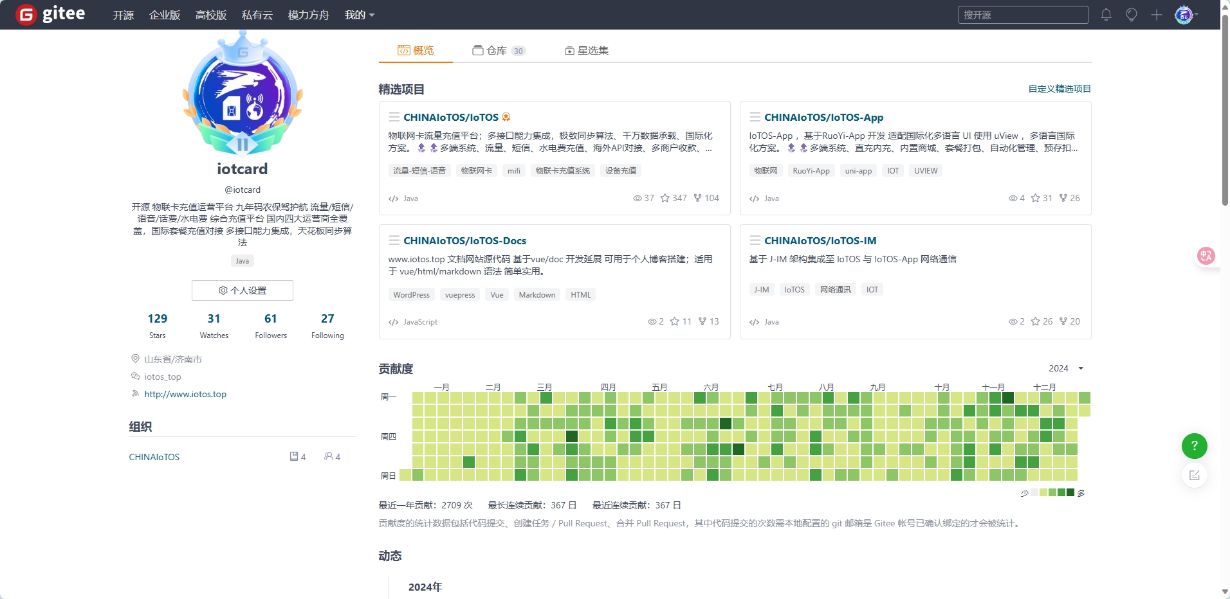
Task: Open the user avatar menu in header
Action: coord(1185,15)
